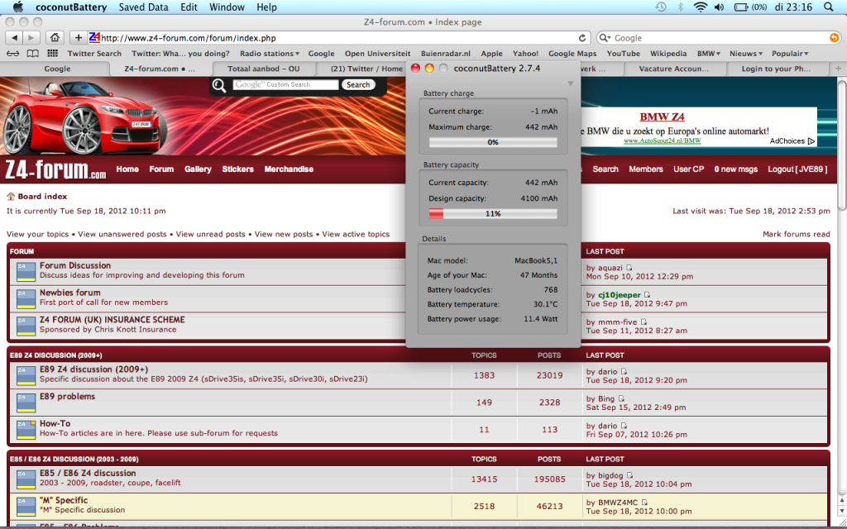847x529 pixels.
Task: Click the Safari URL address field
Action: [x=338, y=38]
